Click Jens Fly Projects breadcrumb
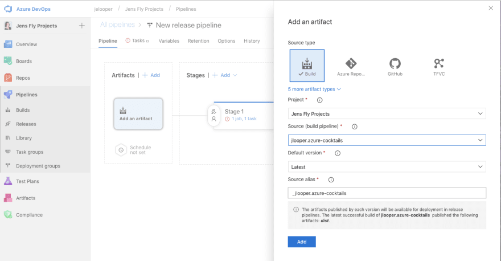 pos(144,9)
